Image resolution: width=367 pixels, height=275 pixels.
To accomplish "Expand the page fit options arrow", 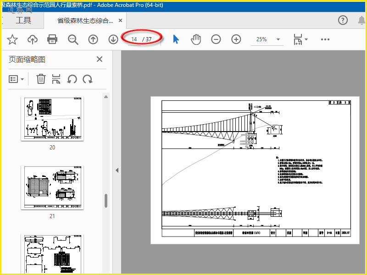I will click(306, 39).
